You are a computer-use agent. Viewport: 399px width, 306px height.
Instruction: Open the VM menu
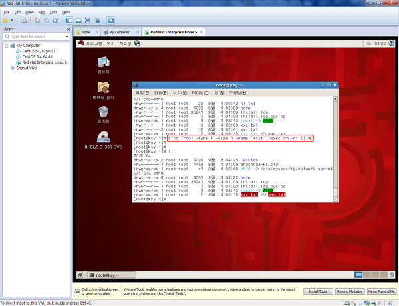point(41,12)
